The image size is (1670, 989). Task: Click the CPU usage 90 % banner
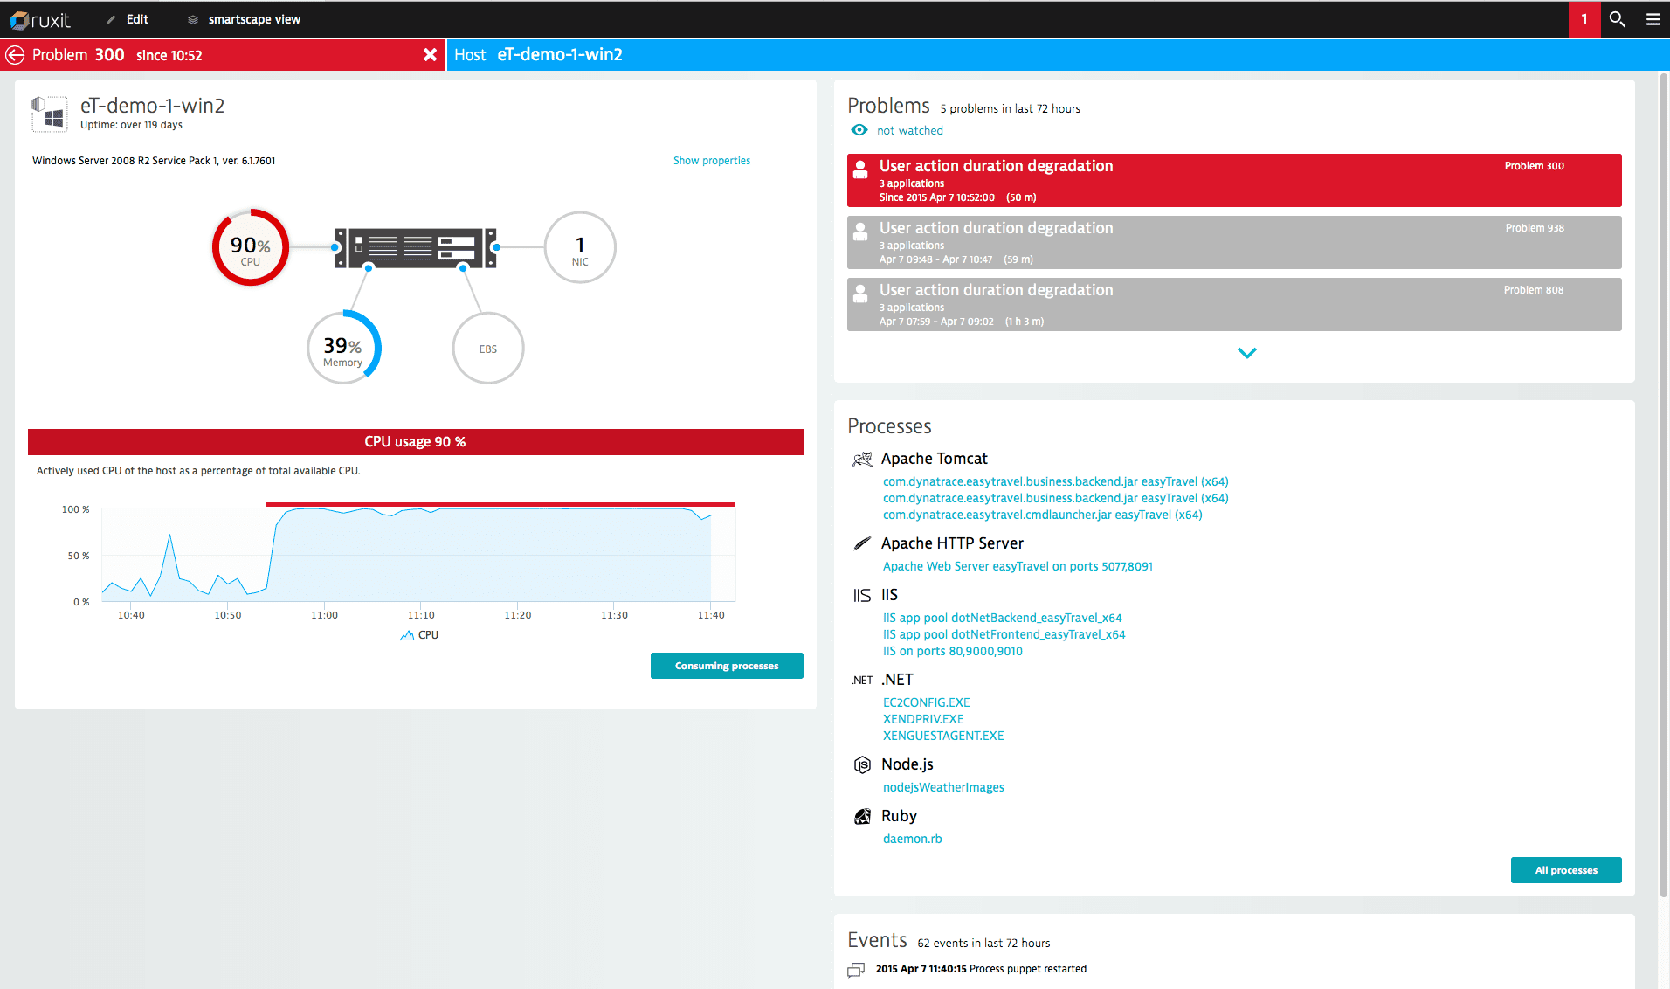tap(416, 442)
